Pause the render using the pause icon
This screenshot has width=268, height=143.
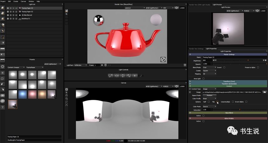coord(102,65)
